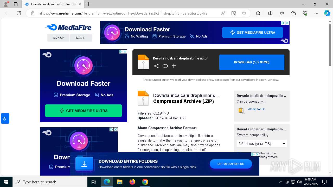The image size is (333, 187).
Task: Open the notifications center
Action: coord(324,182)
